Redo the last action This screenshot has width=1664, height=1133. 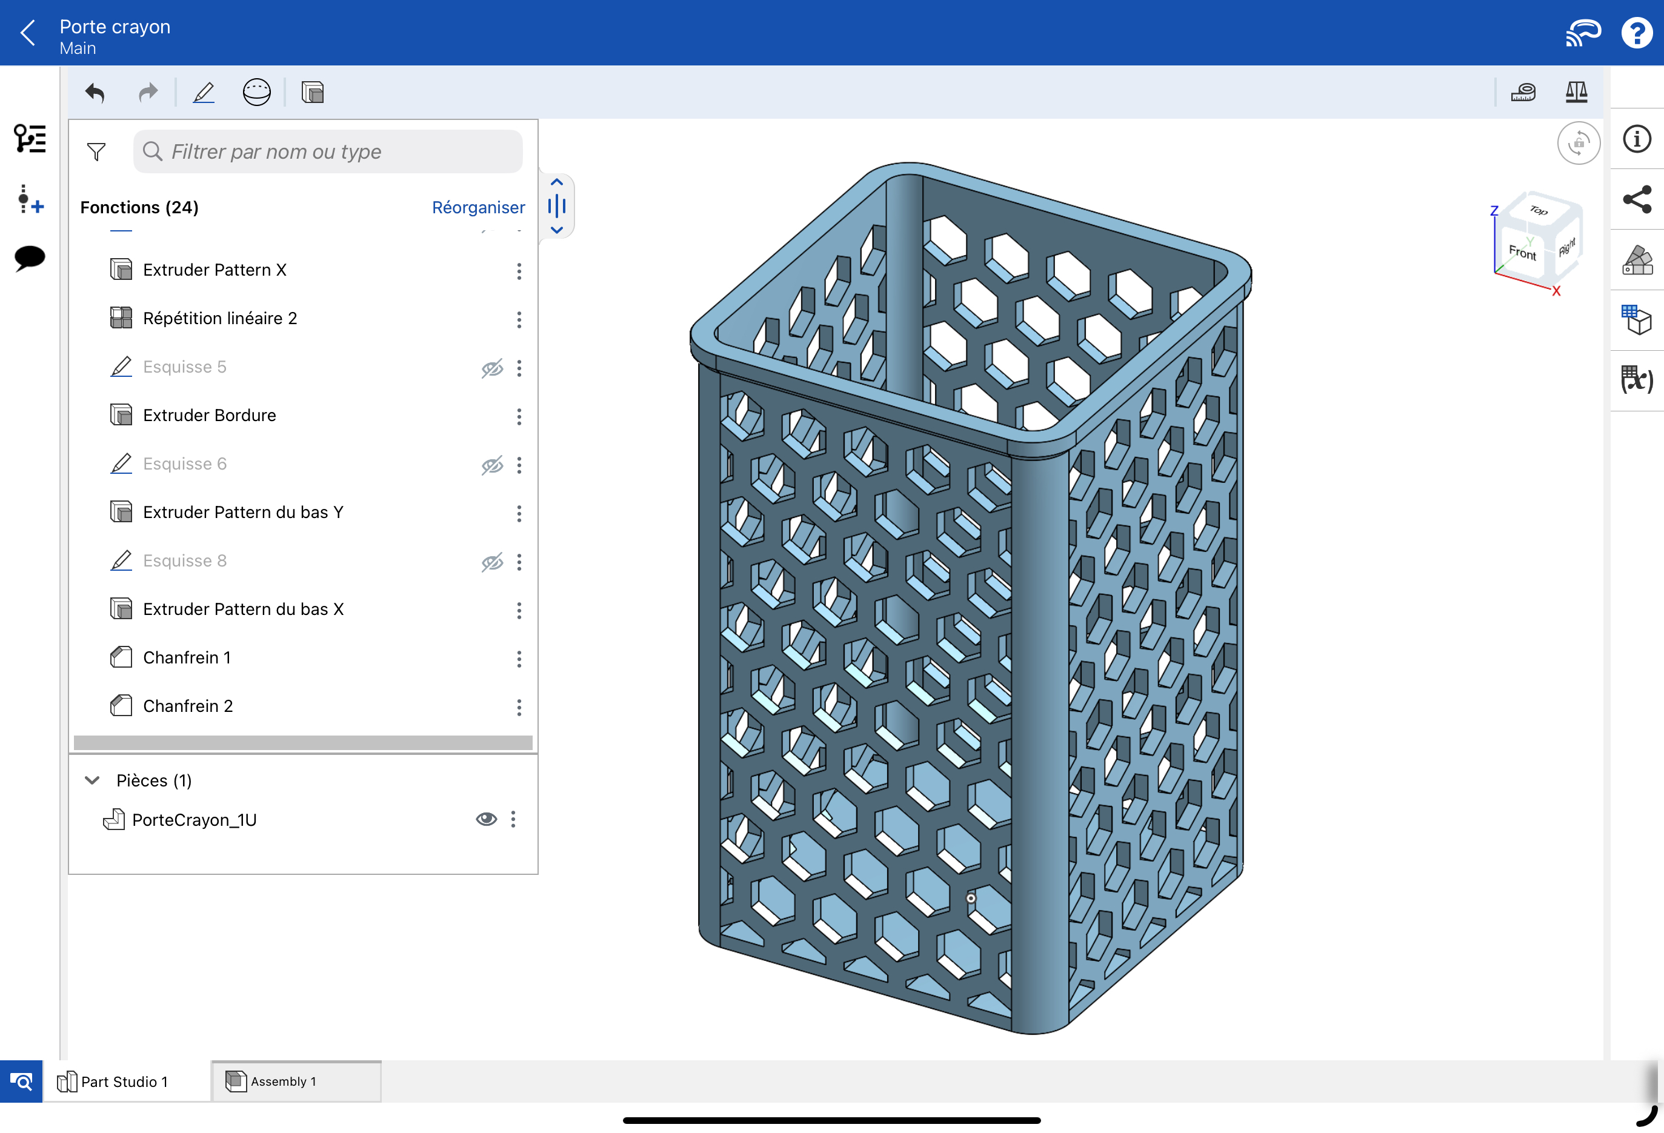click(148, 93)
